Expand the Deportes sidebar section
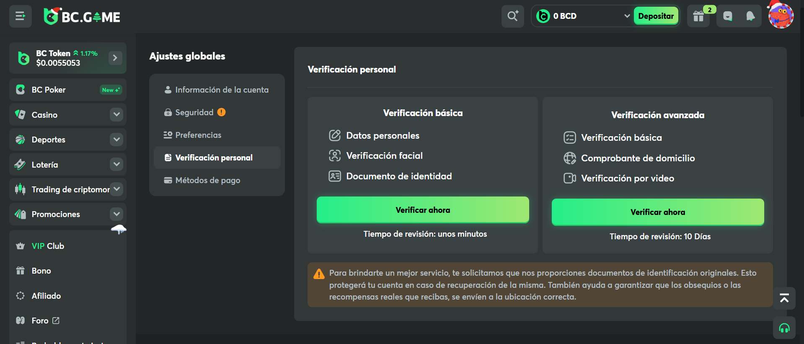804x344 pixels. coord(116,140)
